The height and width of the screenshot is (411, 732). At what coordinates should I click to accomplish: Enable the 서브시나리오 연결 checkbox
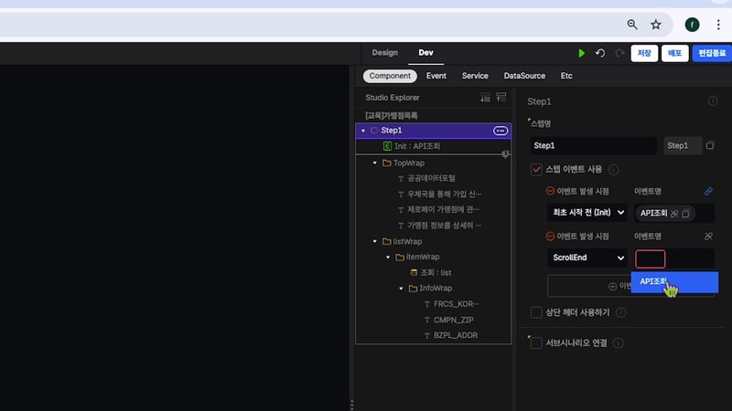pos(536,343)
